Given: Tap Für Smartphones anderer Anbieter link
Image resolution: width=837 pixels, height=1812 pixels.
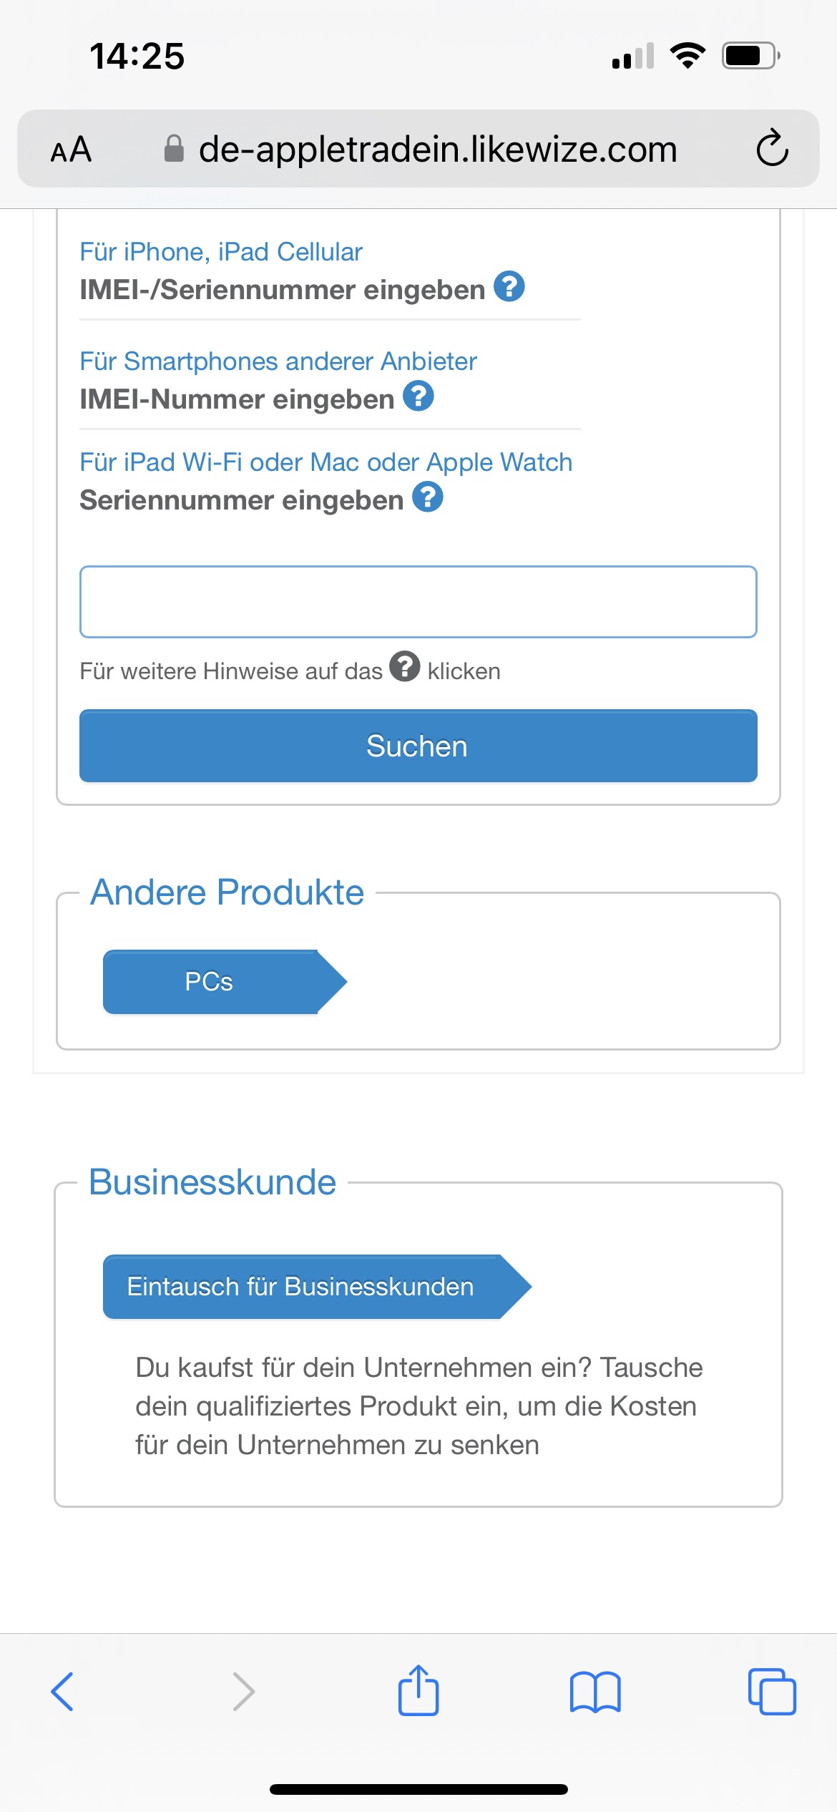Looking at the screenshot, I should pyautogui.click(x=278, y=361).
